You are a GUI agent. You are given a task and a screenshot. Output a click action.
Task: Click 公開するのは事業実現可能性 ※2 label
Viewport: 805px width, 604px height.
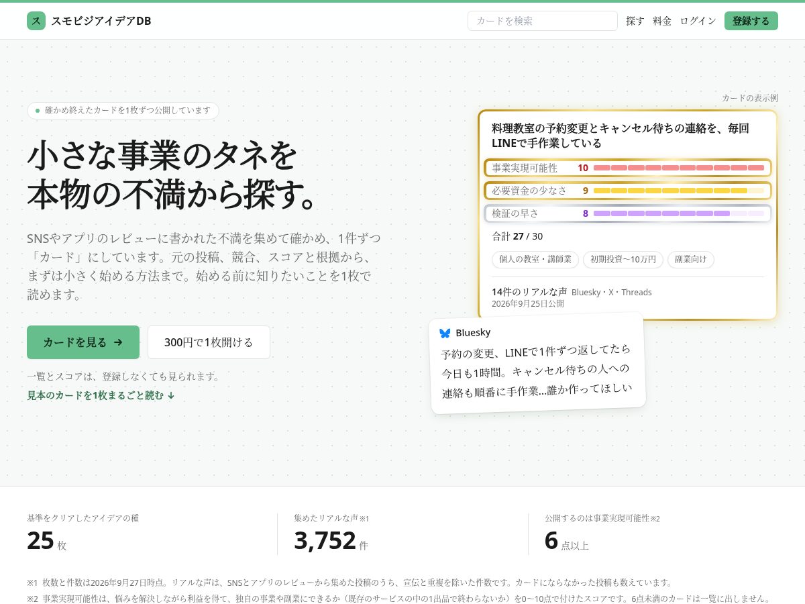pyautogui.click(x=602, y=518)
